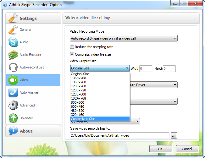This screenshot has width=205, height=158.
Task: Click the gear Advanced icon
Action: [13, 105]
